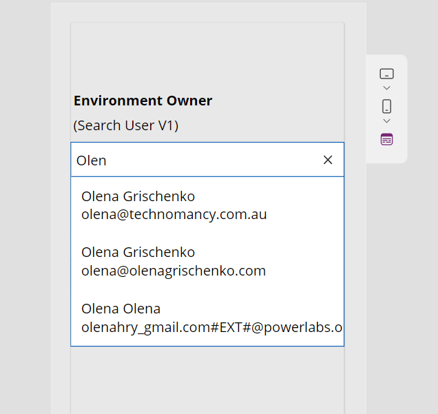Click the 'Environment Owner' heading label
Image resolution: width=438 pixels, height=414 pixels.
tap(143, 101)
